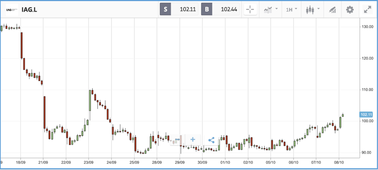Click the 23/09 date on time axis
The width and height of the screenshot is (378, 170).
(x=89, y=163)
